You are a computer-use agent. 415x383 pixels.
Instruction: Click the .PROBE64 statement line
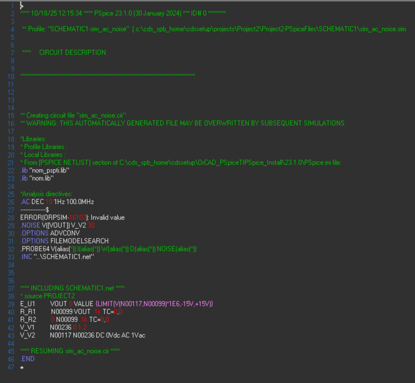(108, 249)
